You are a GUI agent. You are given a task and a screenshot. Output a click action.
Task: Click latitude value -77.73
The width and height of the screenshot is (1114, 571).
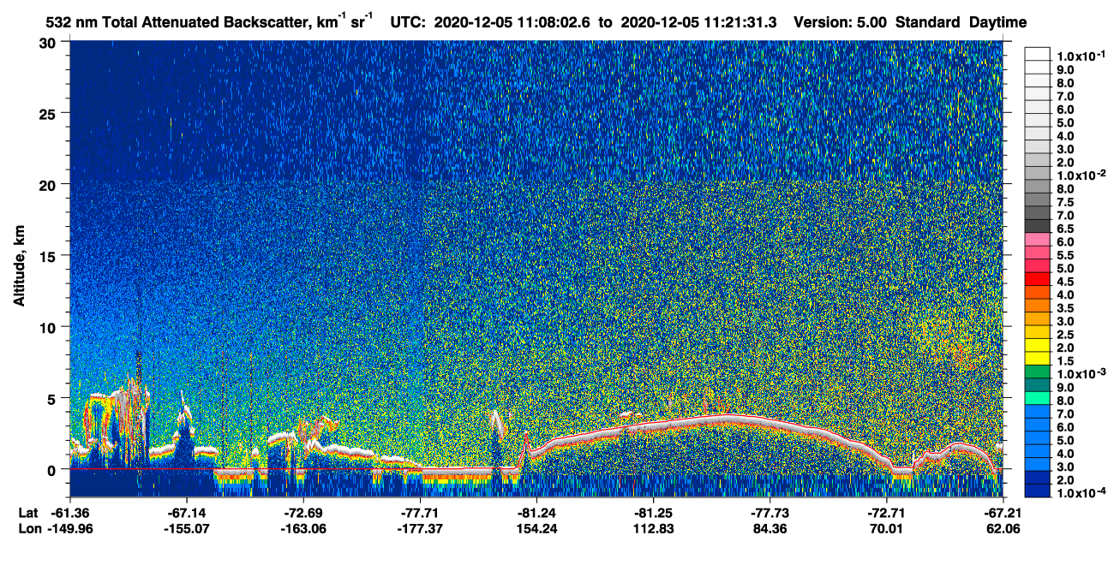coord(770,513)
